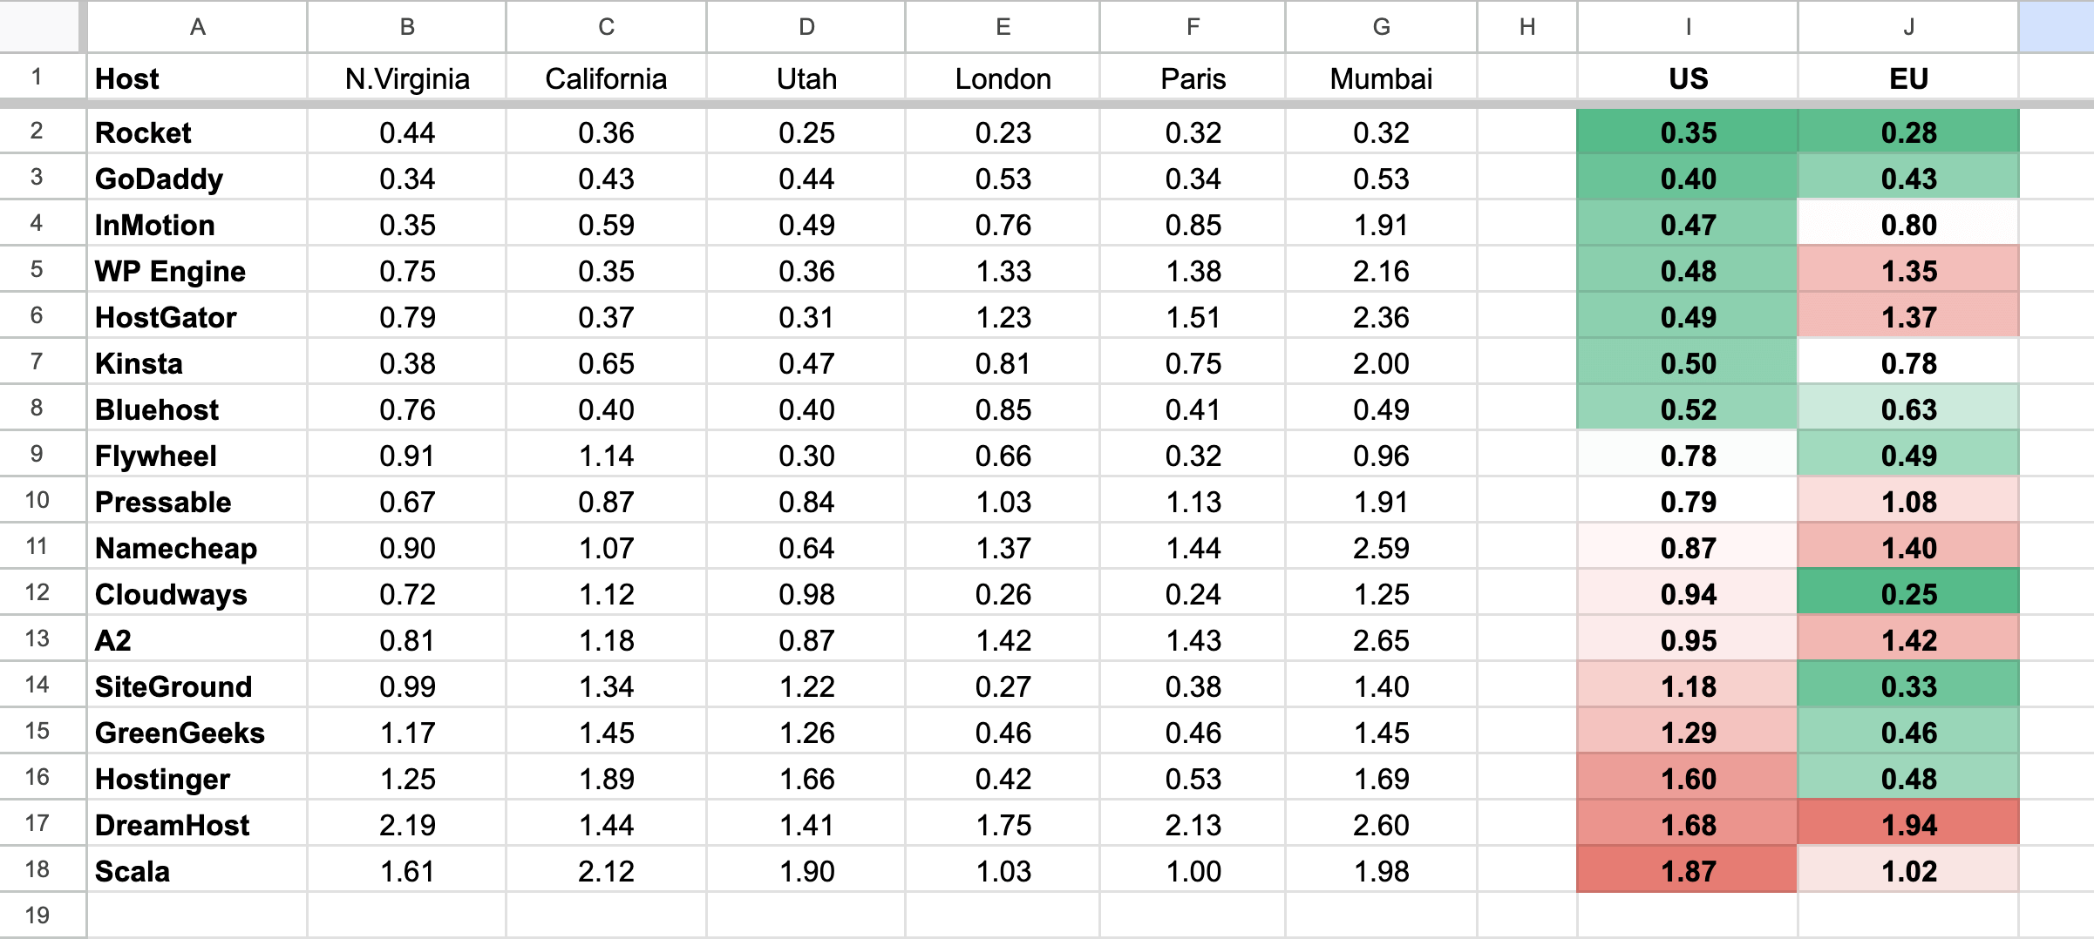Click Scala's US value 1.87
This screenshot has width=2094, height=939.
pyautogui.click(x=1687, y=870)
